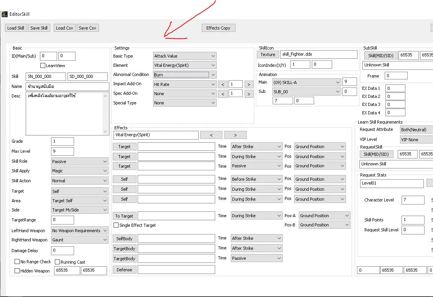433x297 pixels.
Task: Click the Save Csv button
Action: tap(87, 28)
